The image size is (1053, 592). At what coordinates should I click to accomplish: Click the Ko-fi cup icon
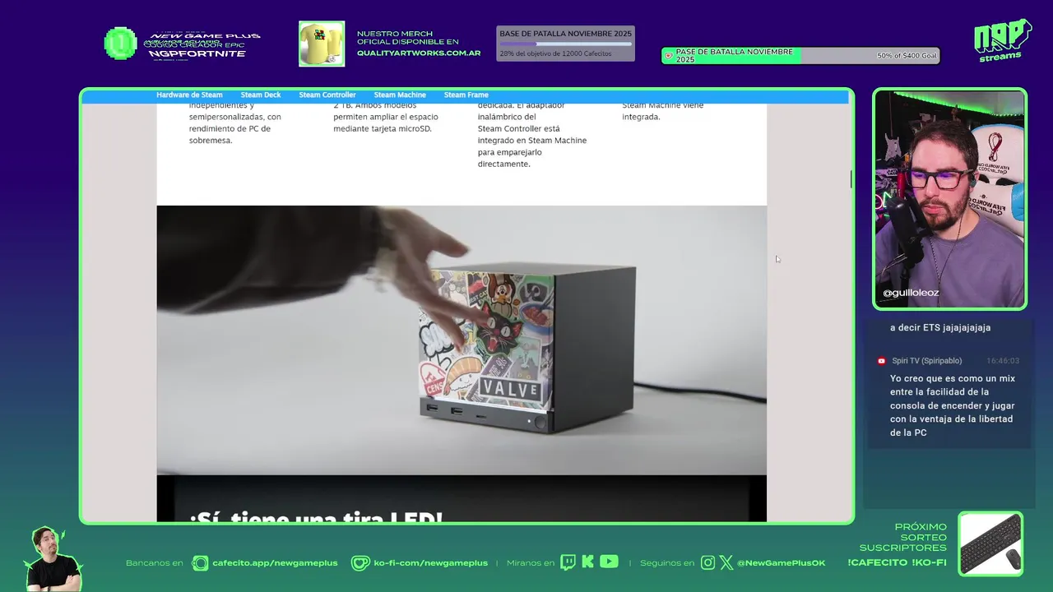tap(360, 563)
